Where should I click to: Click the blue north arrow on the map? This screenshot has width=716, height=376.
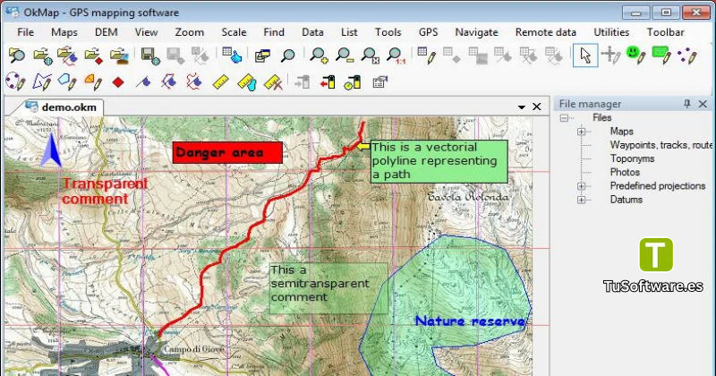tap(51, 150)
